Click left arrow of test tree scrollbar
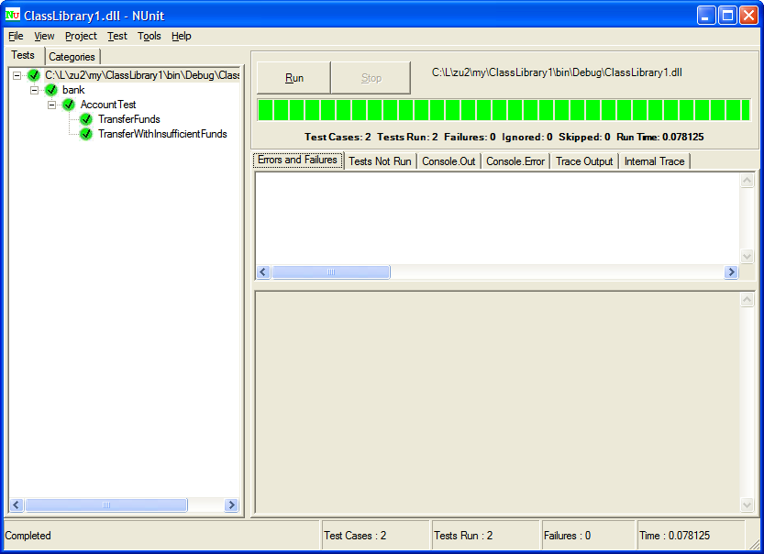Viewport: 764px width, 554px height. click(17, 504)
